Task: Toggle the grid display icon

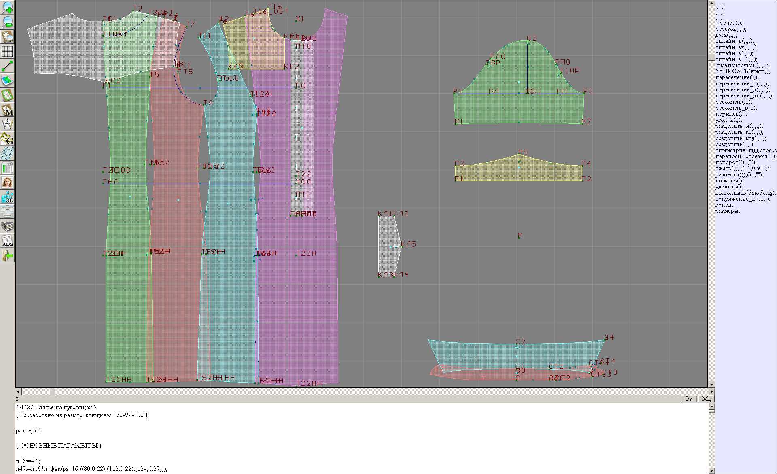Action: click(7, 51)
